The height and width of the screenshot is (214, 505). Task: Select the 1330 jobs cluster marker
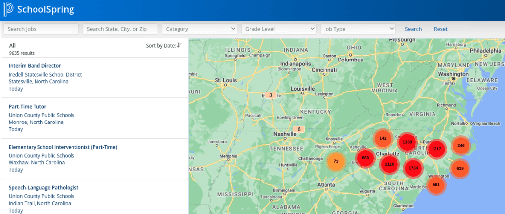tap(407, 142)
